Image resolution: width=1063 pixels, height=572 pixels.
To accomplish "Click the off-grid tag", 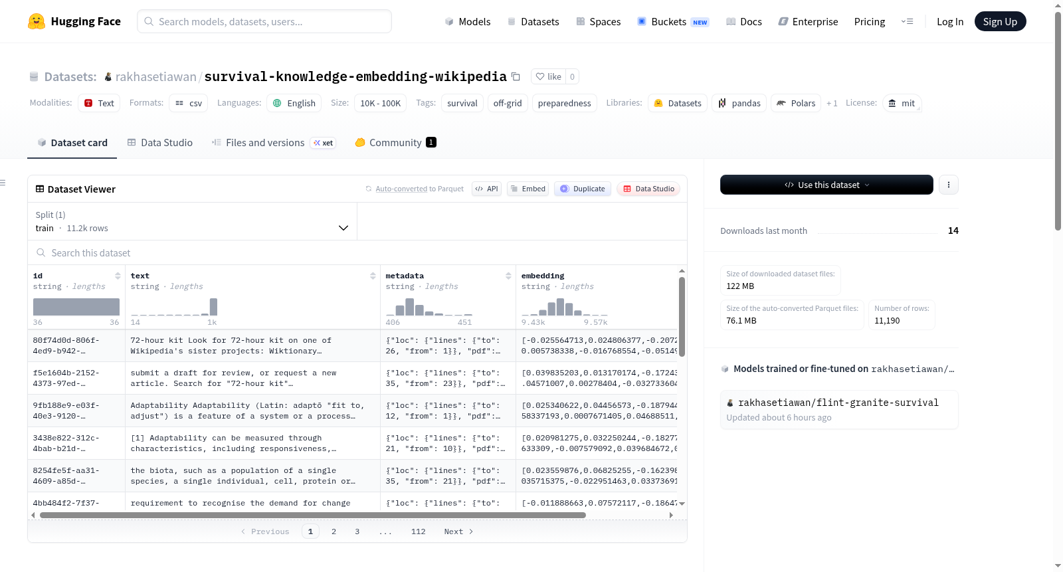I will [508, 103].
